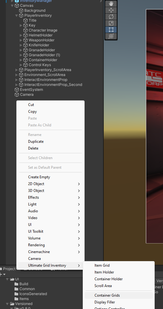This screenshot has width=163, height=309.
Task: Click the folder icon beside IconsGenerated
Action: coord(17,294)
